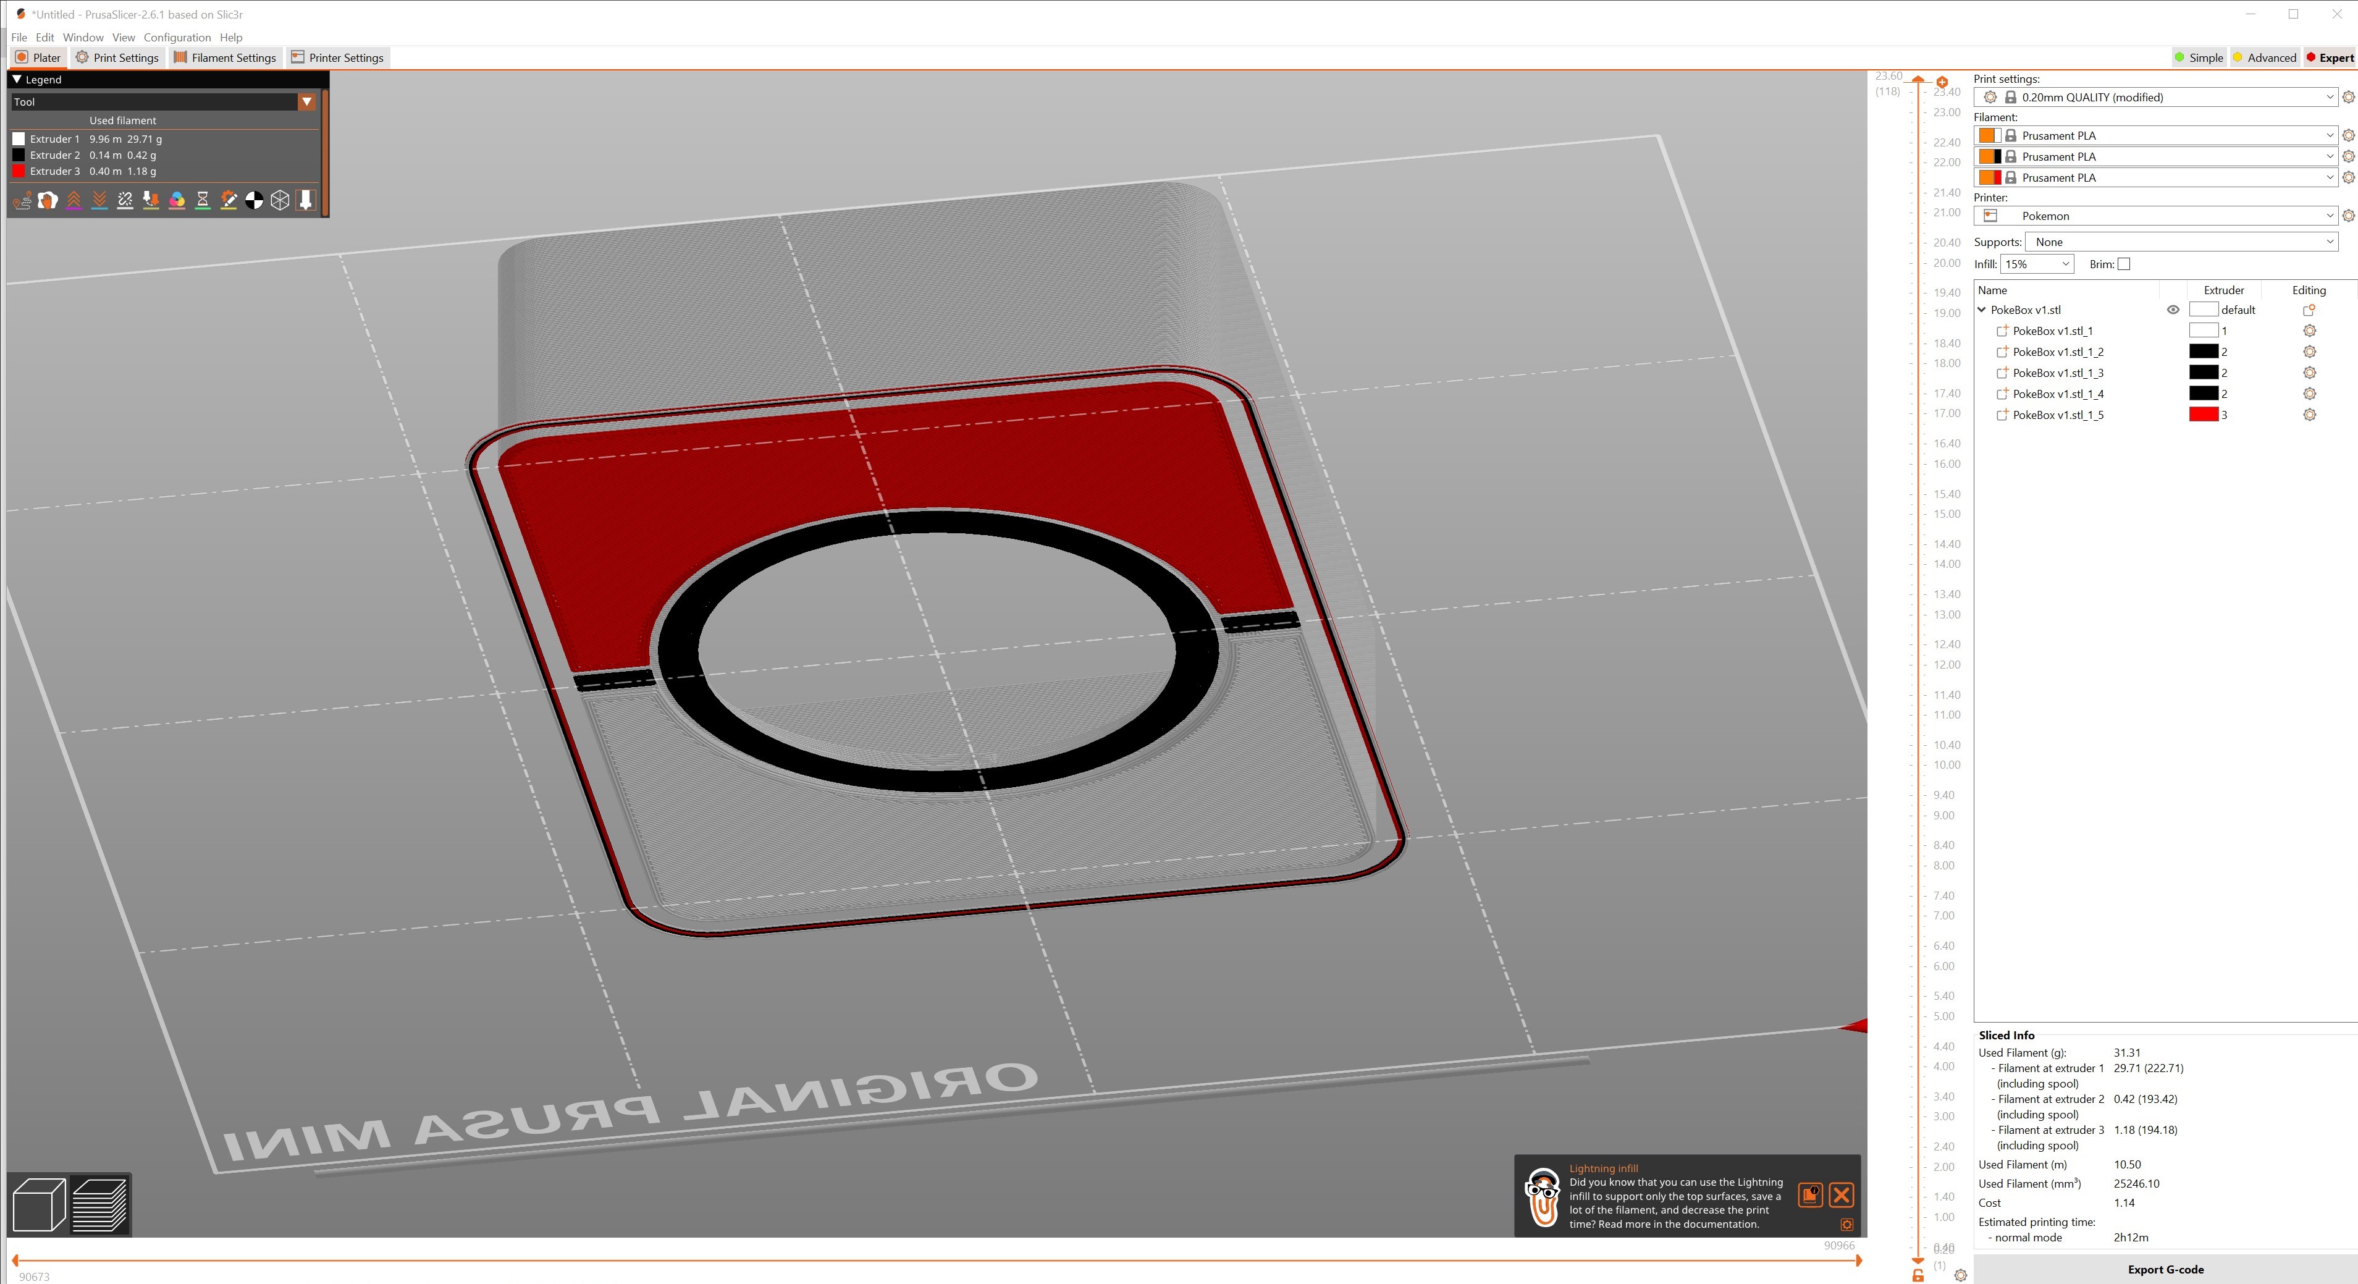Image resolution: width=2358 pixels, height=1284 pixels.
Task: Change red extruder color for PokeBox v1.stl_1_5
Action: [2204, 415]
